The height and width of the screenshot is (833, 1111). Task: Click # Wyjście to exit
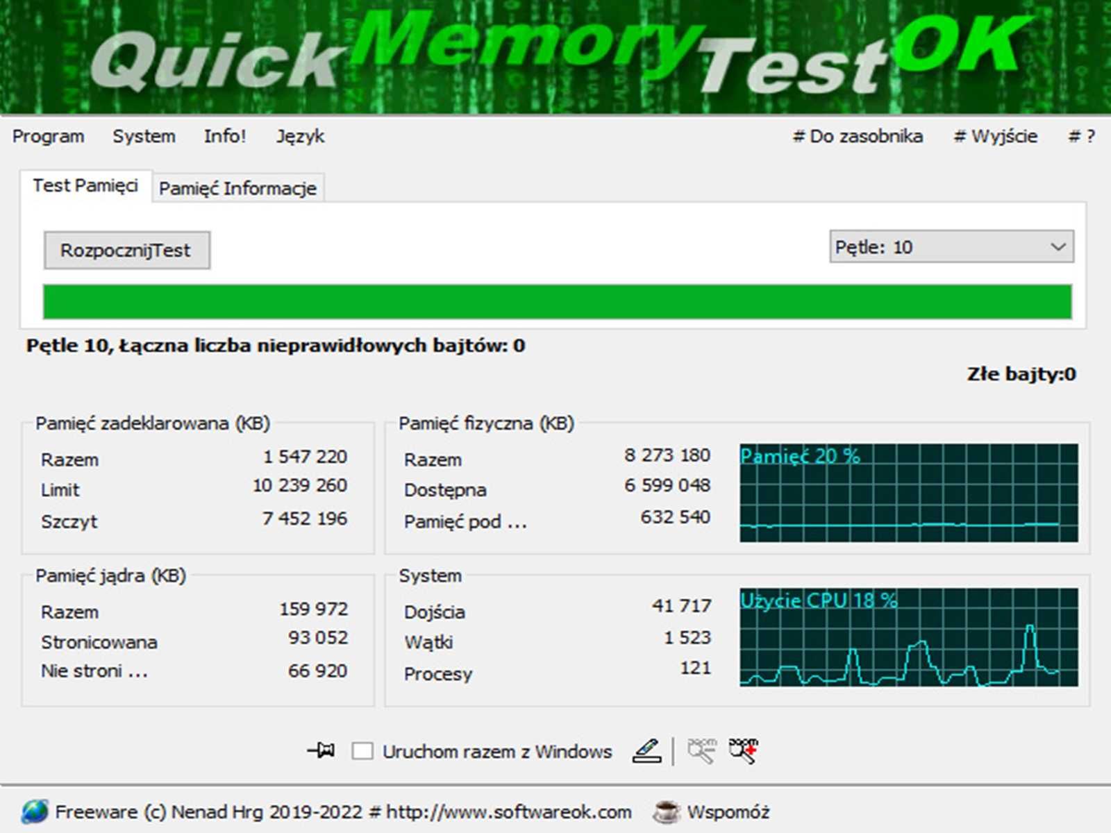pyautogui.click(x=995, y=136)
